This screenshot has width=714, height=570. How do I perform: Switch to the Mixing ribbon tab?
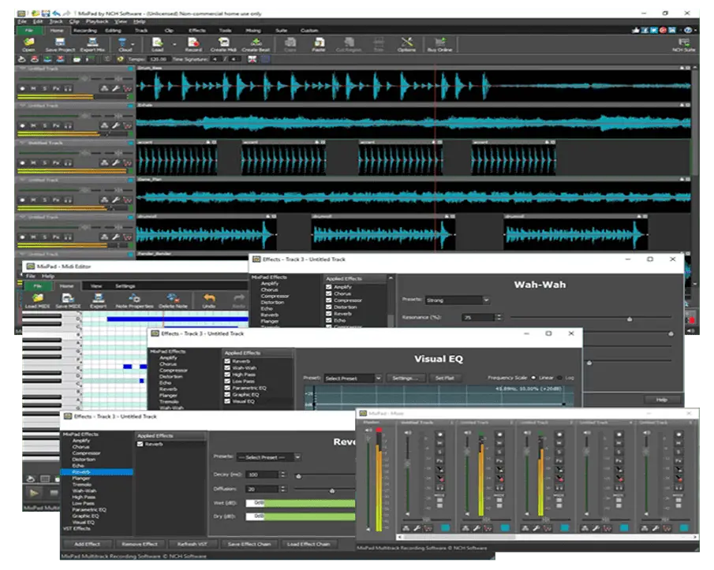256,30
